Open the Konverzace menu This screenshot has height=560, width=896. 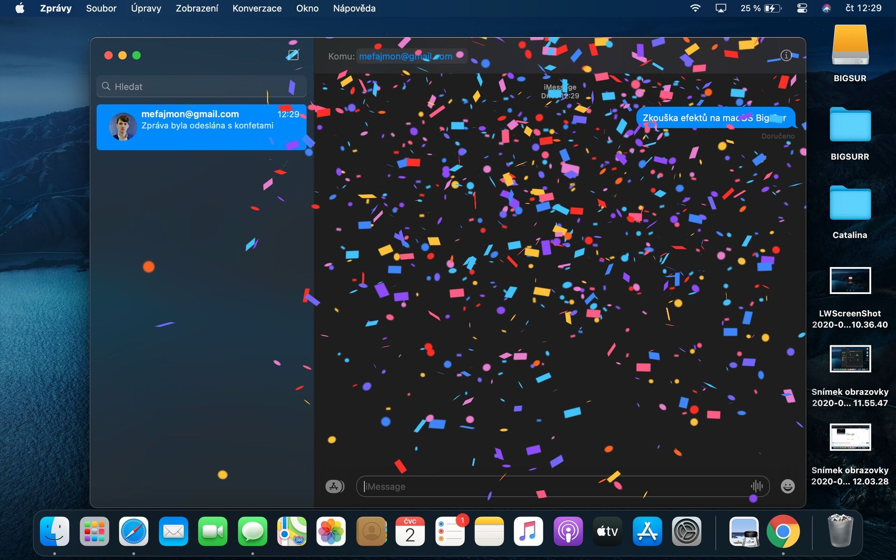256,8
